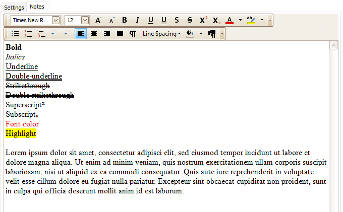Open second toolbar overflow options
Viewport: 343px width, 212px height.
222,34
